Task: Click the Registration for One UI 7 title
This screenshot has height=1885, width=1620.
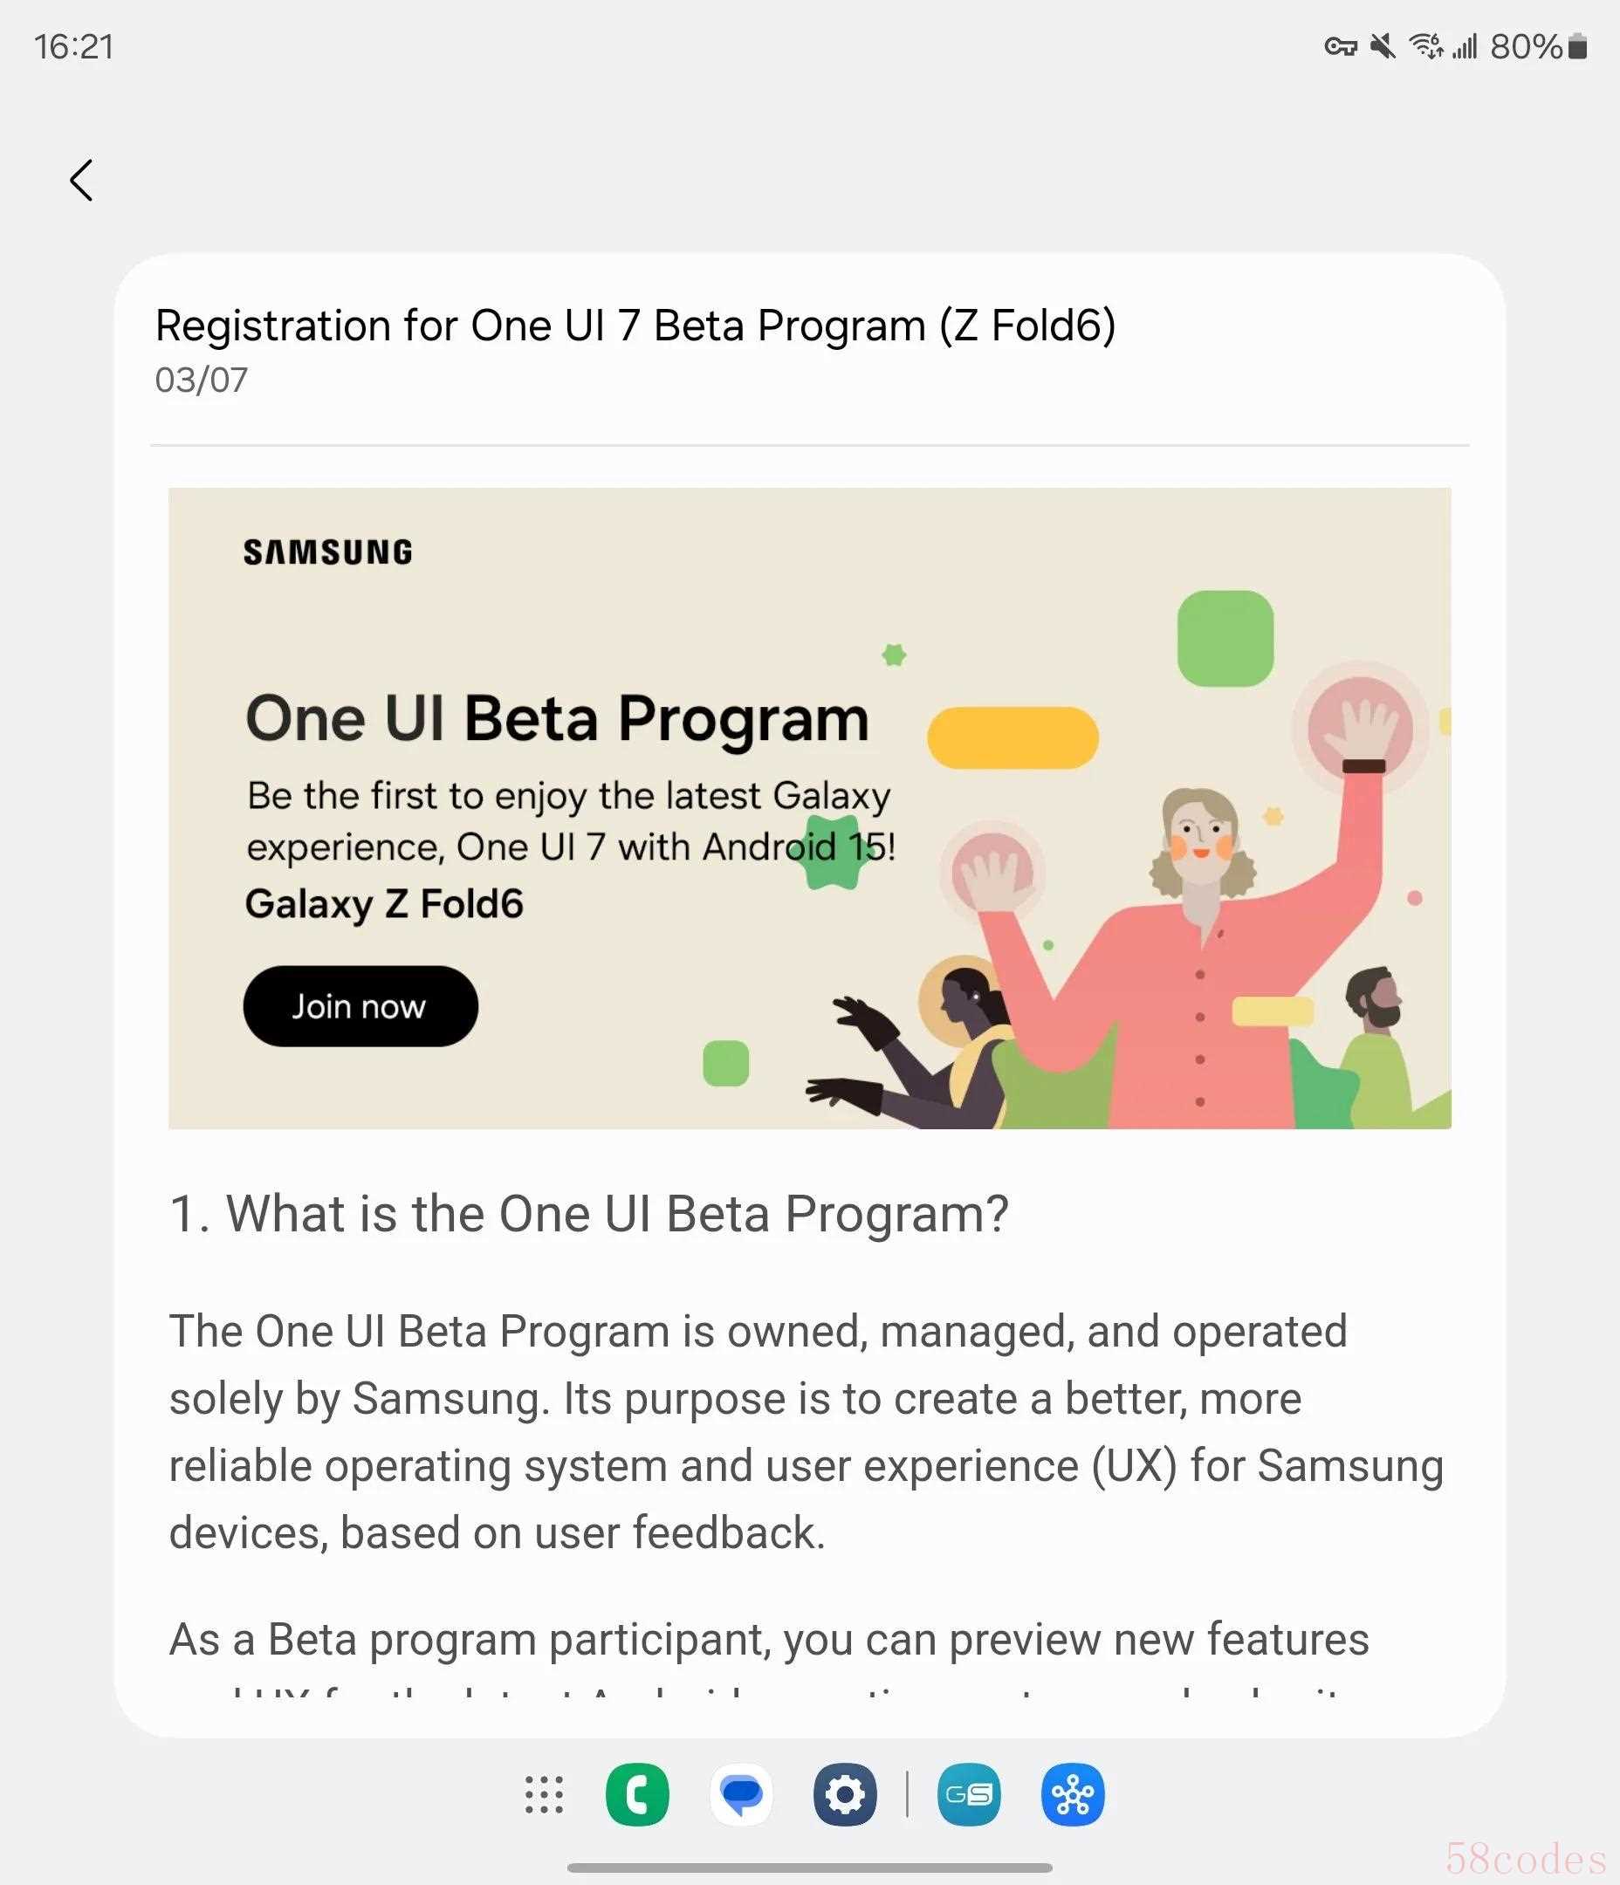Action: point(635,326)
